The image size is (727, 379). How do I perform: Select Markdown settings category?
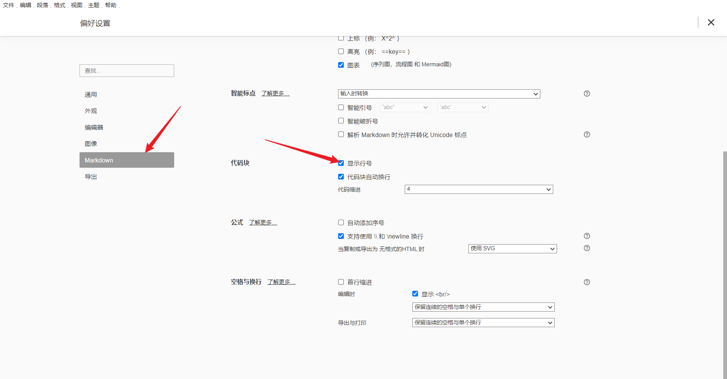click(x=127, y=160)
